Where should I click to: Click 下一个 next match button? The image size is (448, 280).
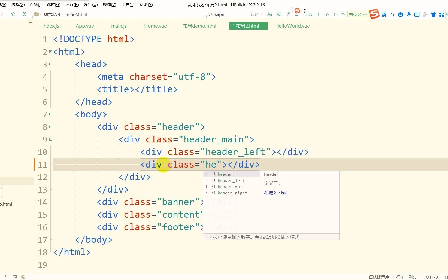click(339, 14)
